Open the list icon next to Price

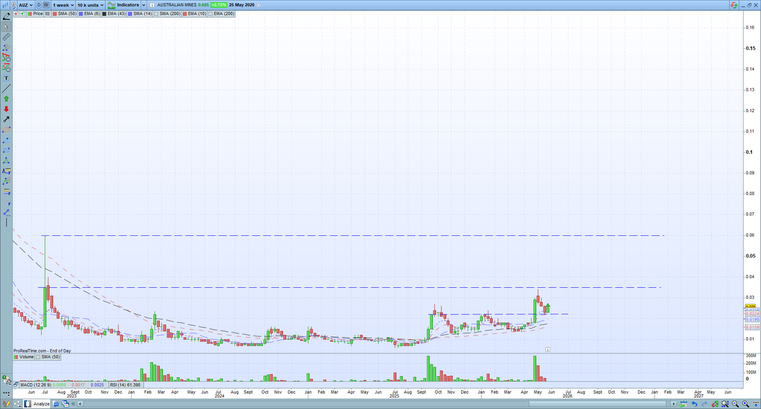48,13
